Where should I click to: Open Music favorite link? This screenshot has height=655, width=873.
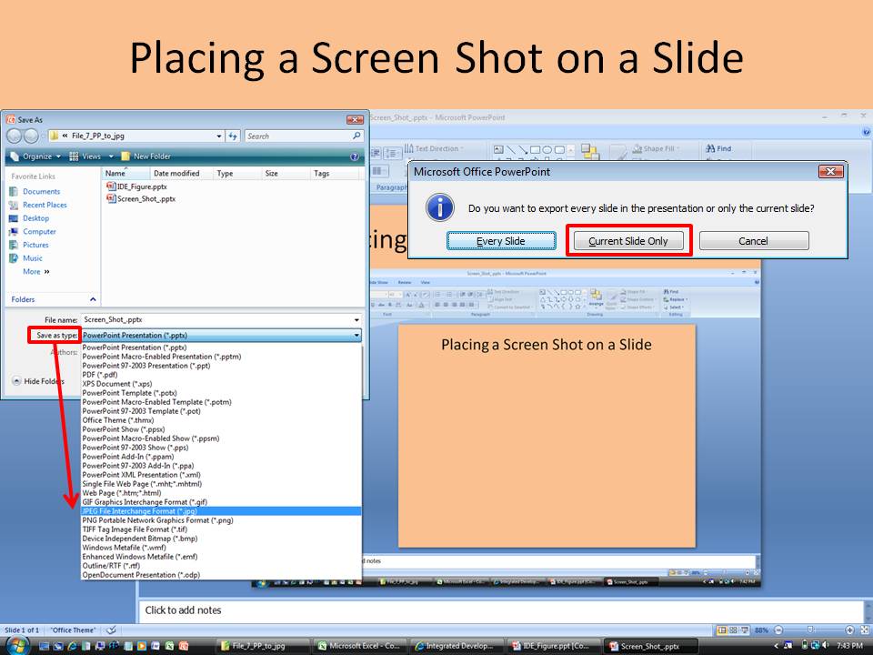point(33,257)
